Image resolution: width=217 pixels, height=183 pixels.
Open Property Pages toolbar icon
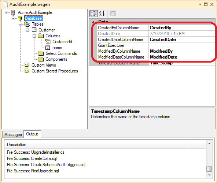coord(113,14)
